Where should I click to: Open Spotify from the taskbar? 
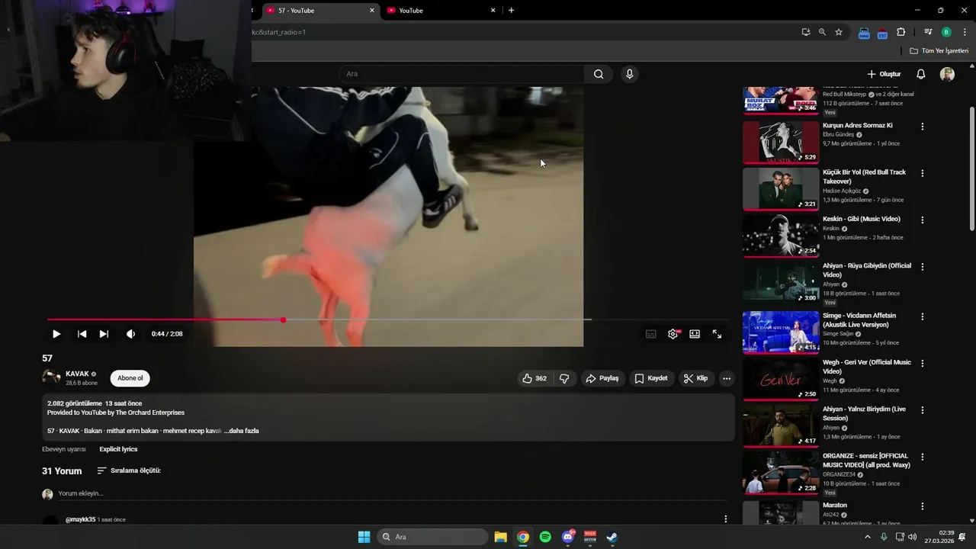coord(545,537)
